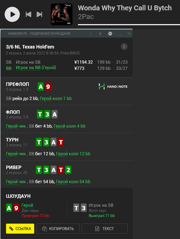Viewport: 180px width, 239px height.
Task: Skip to the previous track
Action: tap(28, 14)
